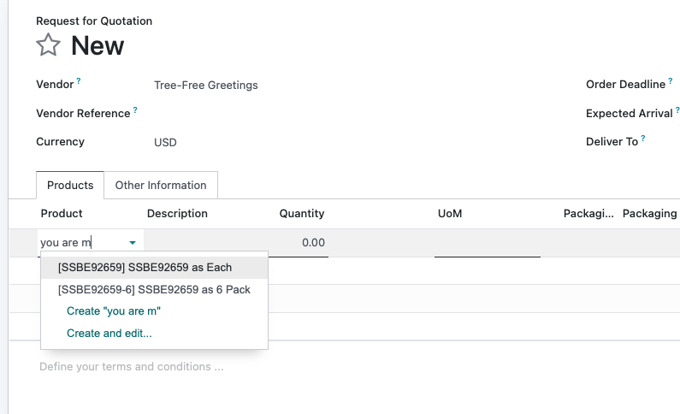
Task: Edit the quantity 0.00 cell
Action: (x=299, y=243)
